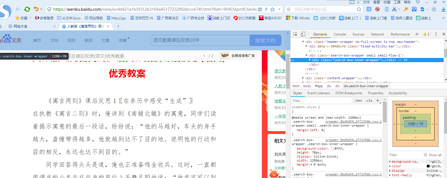Image resolution: width=447 pixels, height=178 pixels.
Task: Click the lightning speed-mode icon
Action: (x=266, y=9)
